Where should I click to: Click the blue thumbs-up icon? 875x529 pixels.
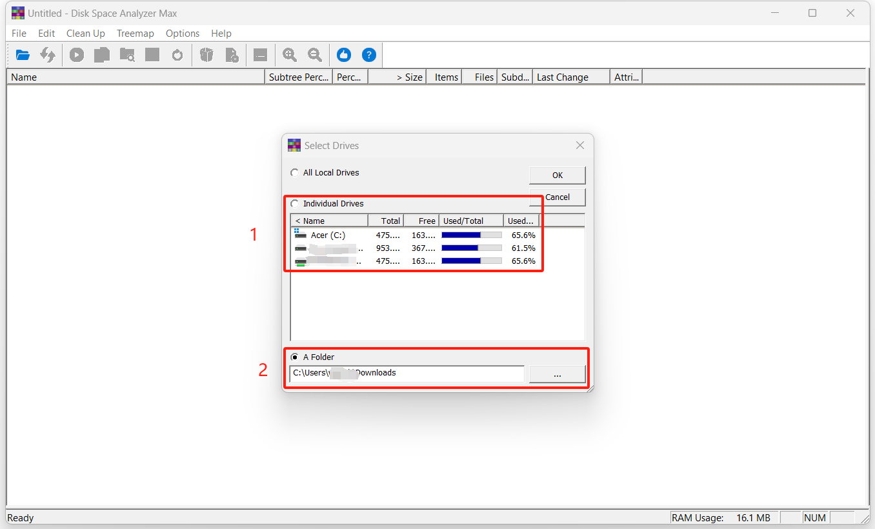coord(344,55)
